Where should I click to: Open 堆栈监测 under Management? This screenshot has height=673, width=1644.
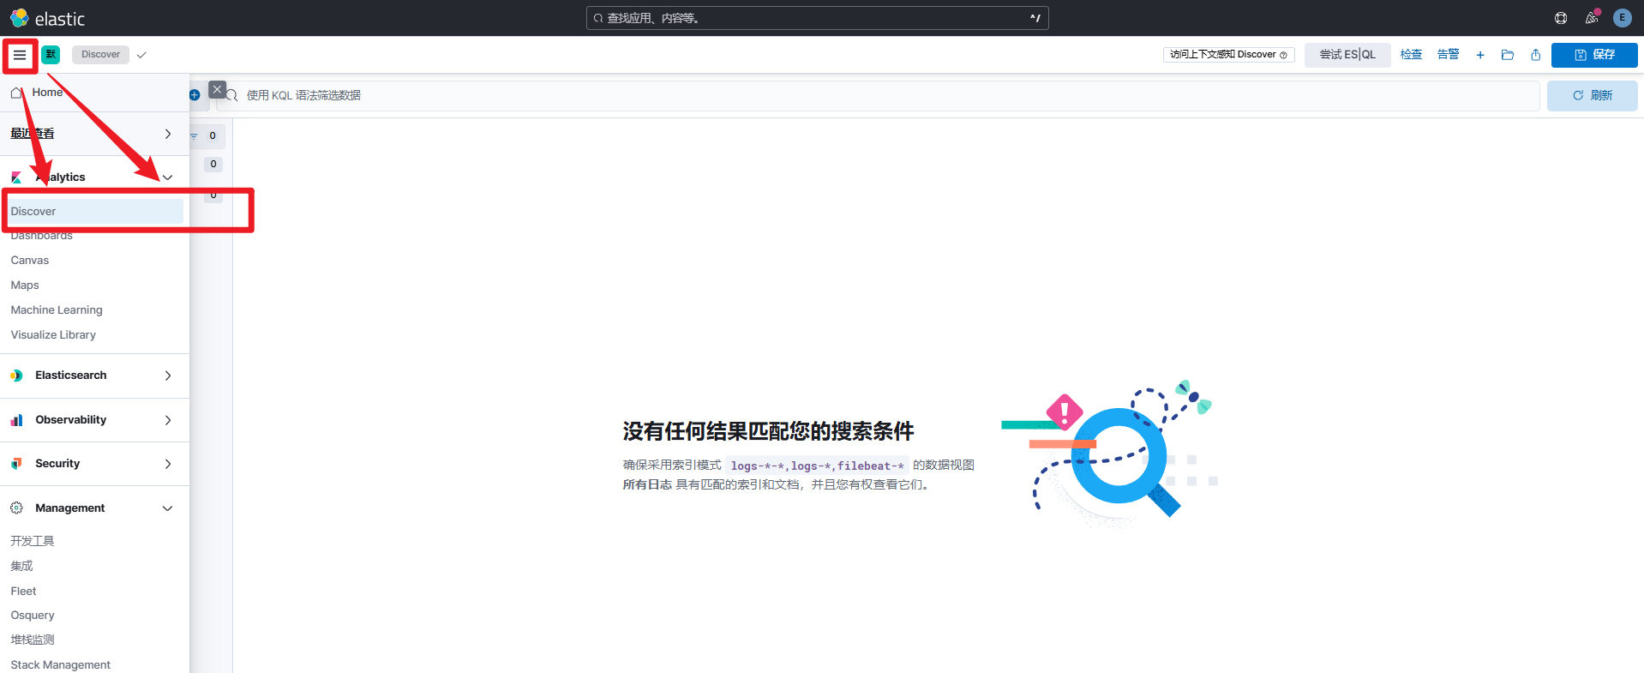[33, 640]
